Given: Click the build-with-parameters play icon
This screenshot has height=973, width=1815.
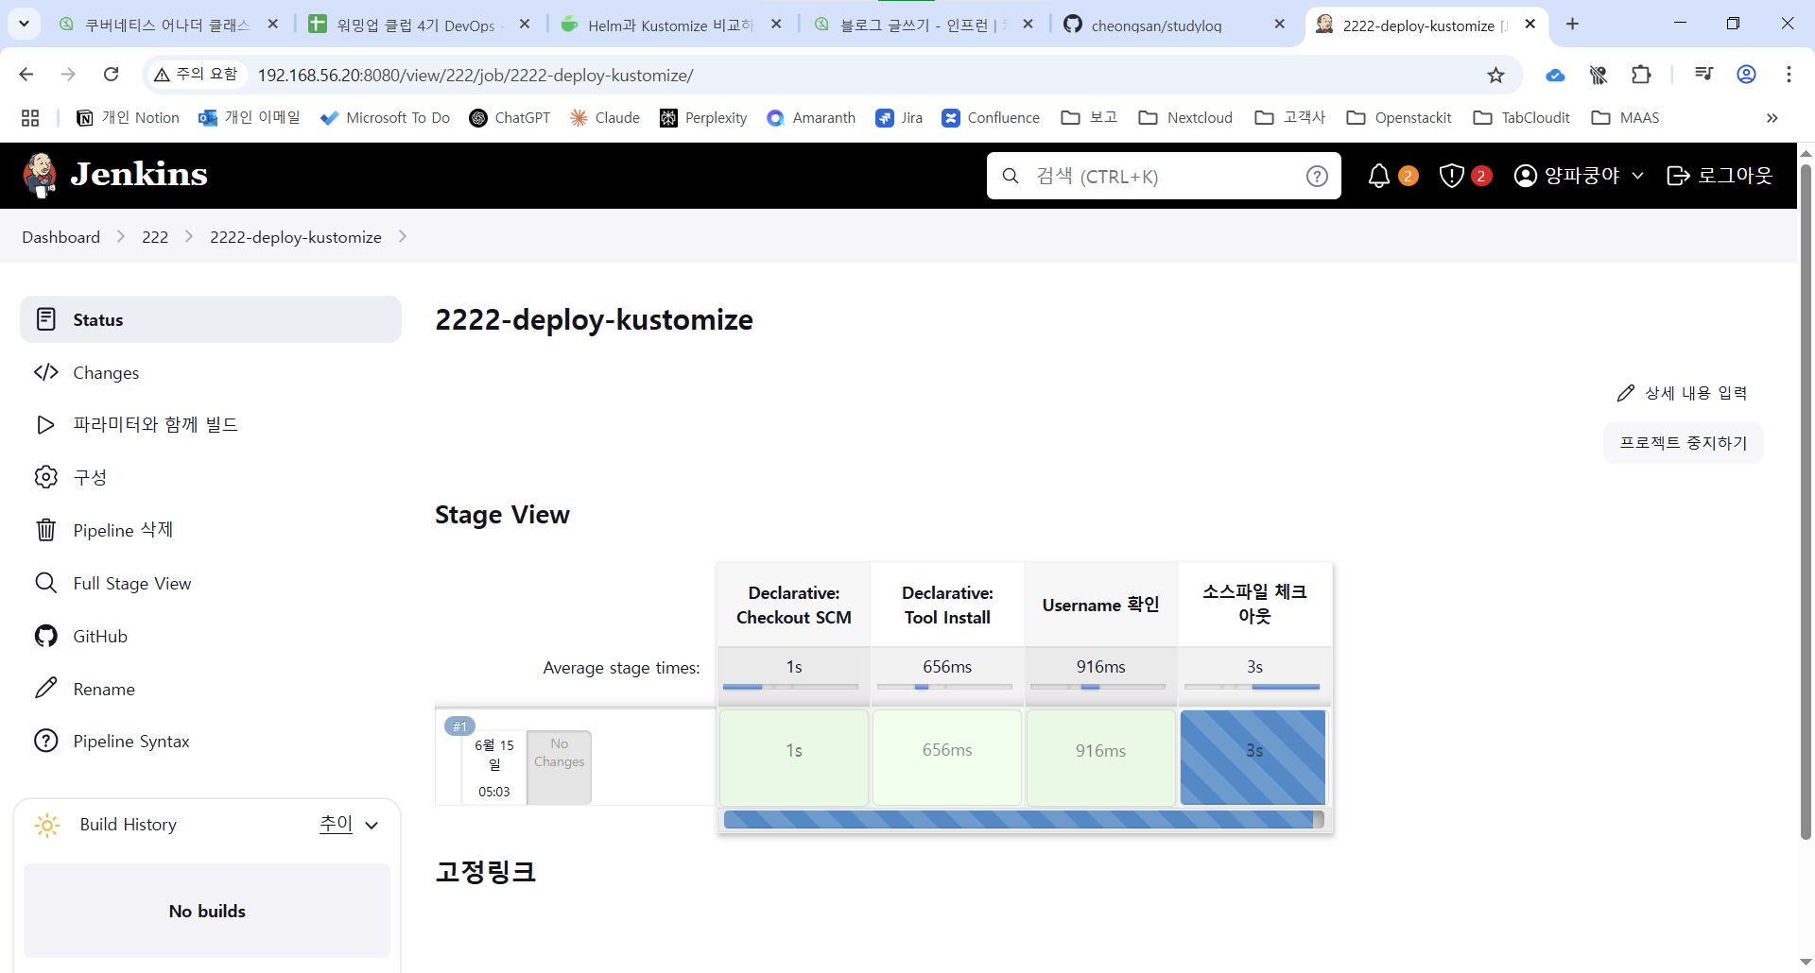Looking at the screenshot, I should [x=45, y=425].
